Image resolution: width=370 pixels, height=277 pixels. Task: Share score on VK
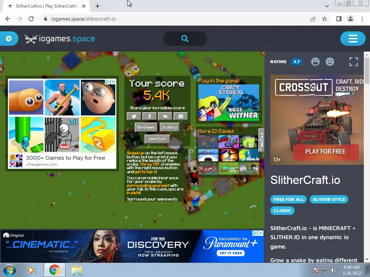pyautogui.click(x=165, y=116)
